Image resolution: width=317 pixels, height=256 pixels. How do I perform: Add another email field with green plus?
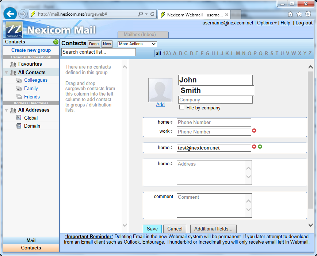tap(260, 147)
